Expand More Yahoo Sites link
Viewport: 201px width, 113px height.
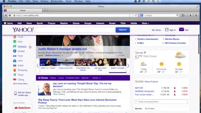[20, 84]
